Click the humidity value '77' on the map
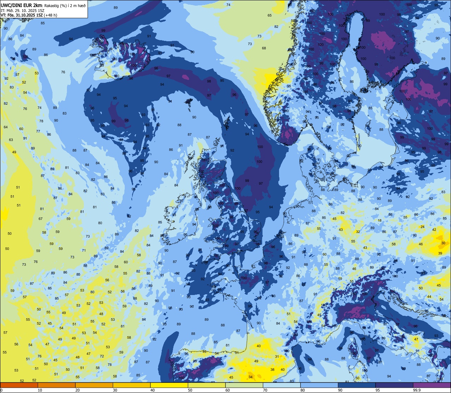The image size is (451, 393). tap(38, 131)
